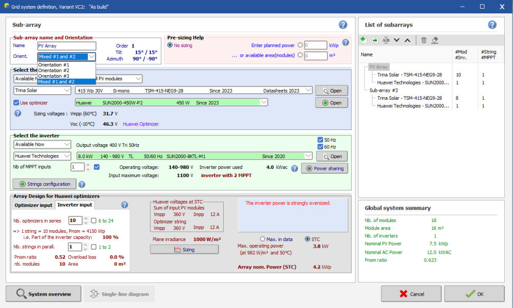
Task: Move the subarray down in list
Action: point(397,40)
